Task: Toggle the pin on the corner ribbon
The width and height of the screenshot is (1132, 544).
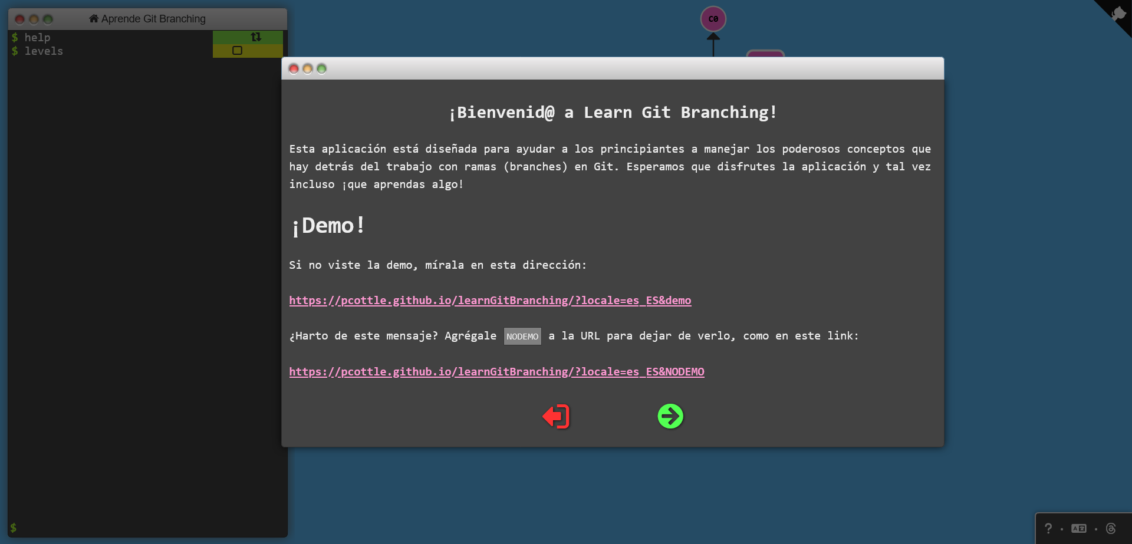Action: [1117, 13]
